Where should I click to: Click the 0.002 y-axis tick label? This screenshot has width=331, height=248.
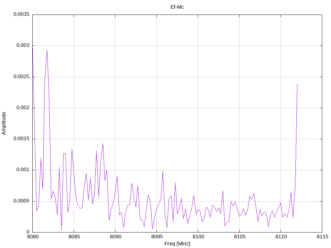pyautogui.click(x=23, y=108)
